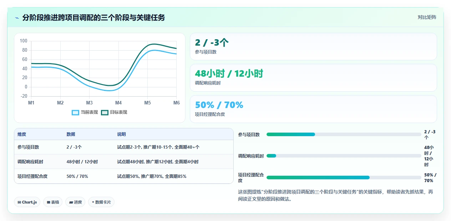The image size is (451, 221).
Task: Select the 50% / 70% data card
Action: 313,109
